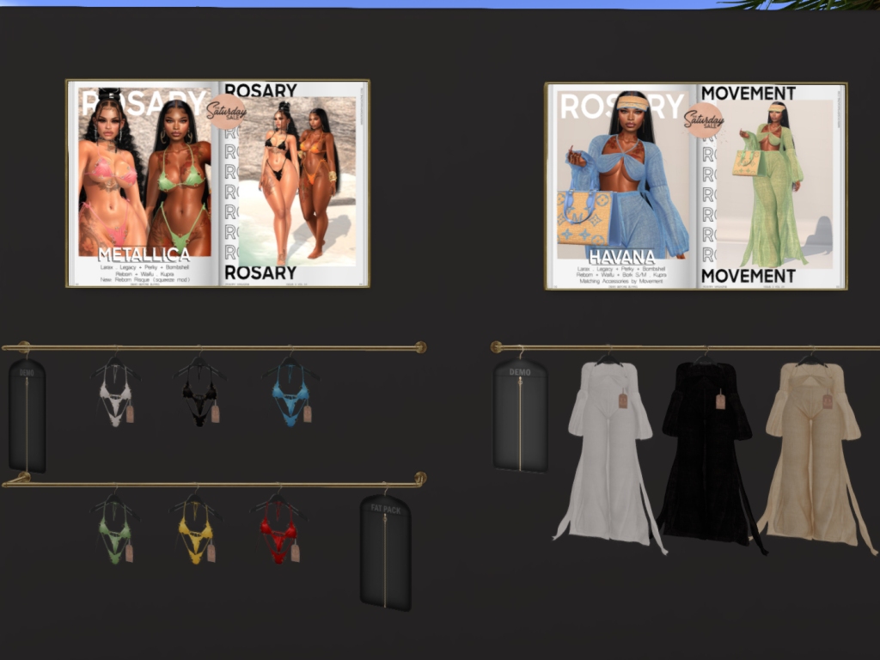Click the HAVANA title text

[x=622, y=258]
